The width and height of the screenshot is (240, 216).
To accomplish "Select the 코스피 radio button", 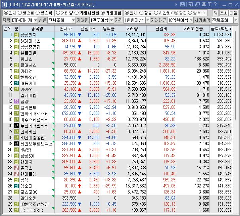I will pyautogui.click(x=20, y=13).
